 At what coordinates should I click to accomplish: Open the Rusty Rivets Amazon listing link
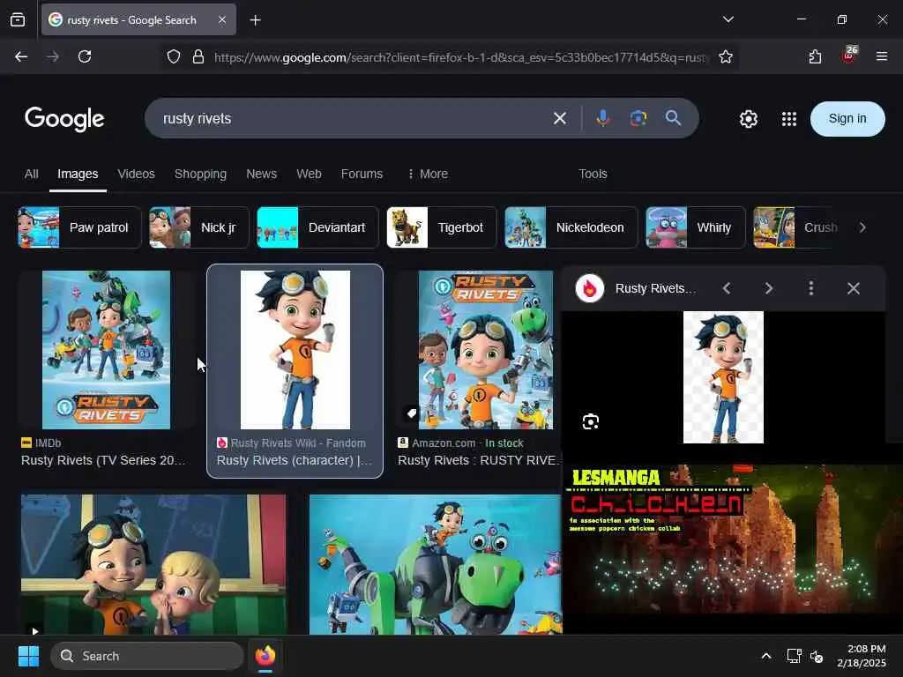(x=479, y=460)
